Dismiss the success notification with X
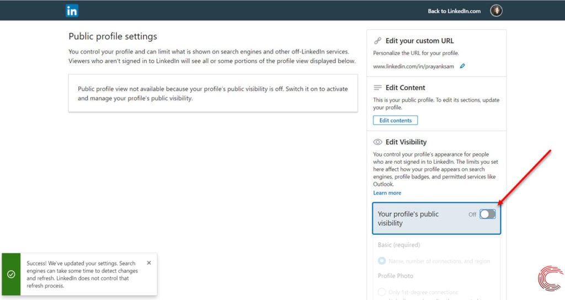 coord(149,263)
